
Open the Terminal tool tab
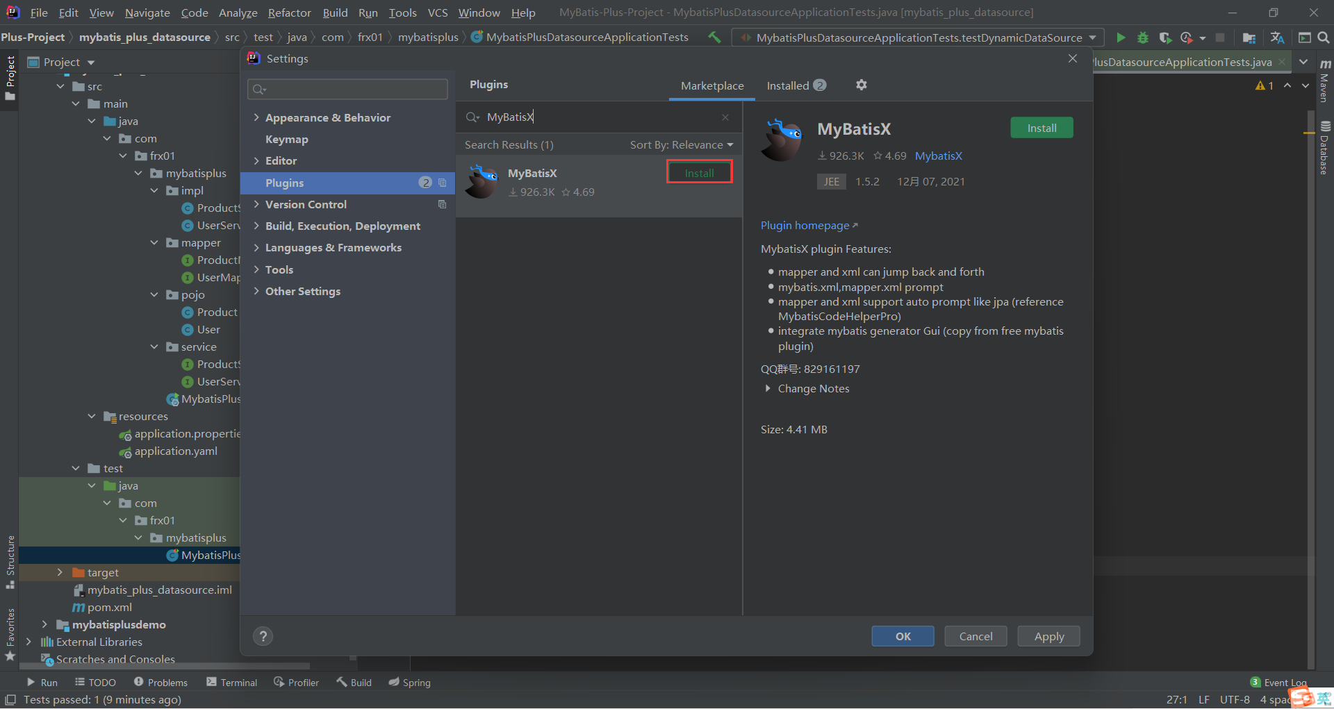click(x=232, y=683)
